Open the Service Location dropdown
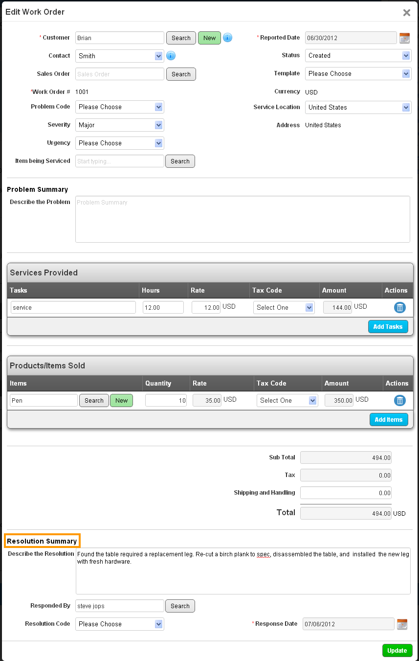419x661 pixels. click(x=358, y=108)
